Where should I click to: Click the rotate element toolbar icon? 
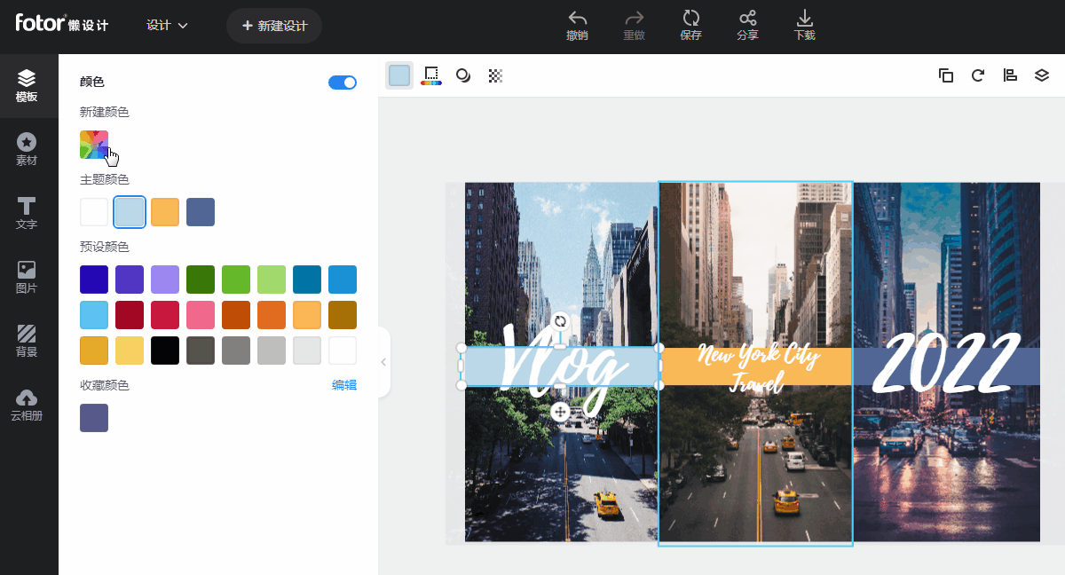click(x=978, y=75)
